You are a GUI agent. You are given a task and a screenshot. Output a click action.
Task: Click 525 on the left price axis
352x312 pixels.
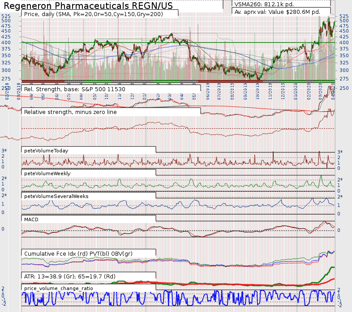(x=6, y=16)
